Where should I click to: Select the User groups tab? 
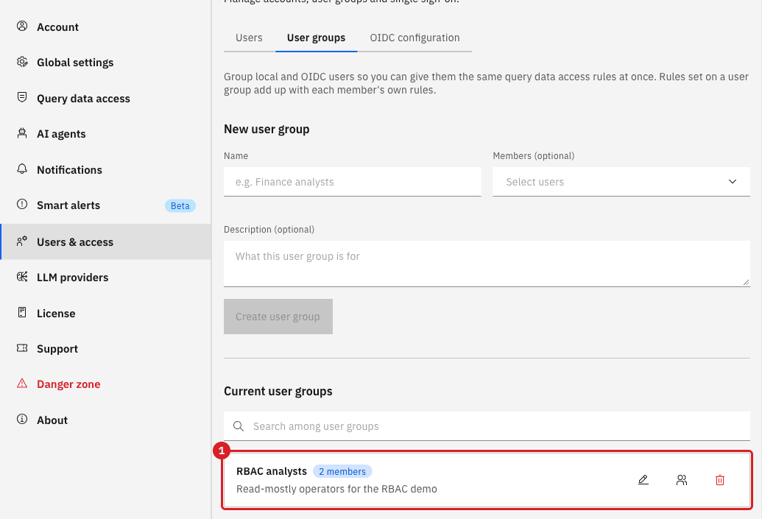pos(317,38)
